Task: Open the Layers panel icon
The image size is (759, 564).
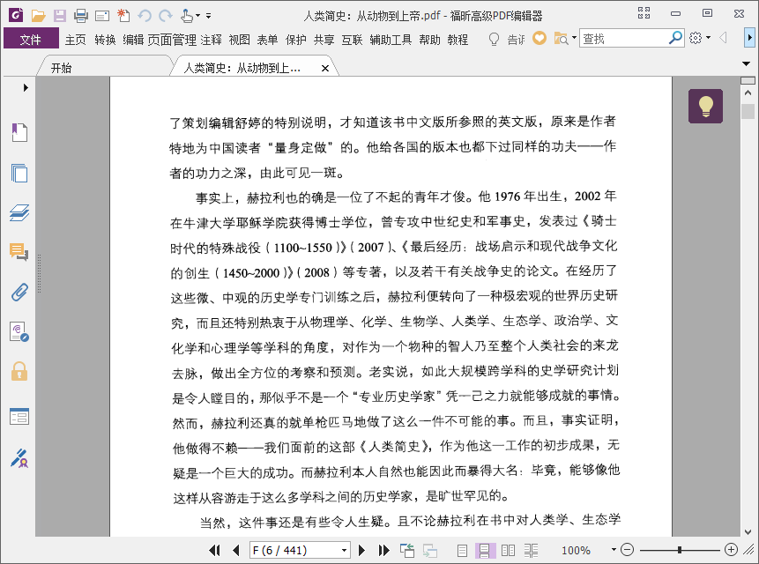Action: pos(19,212)
